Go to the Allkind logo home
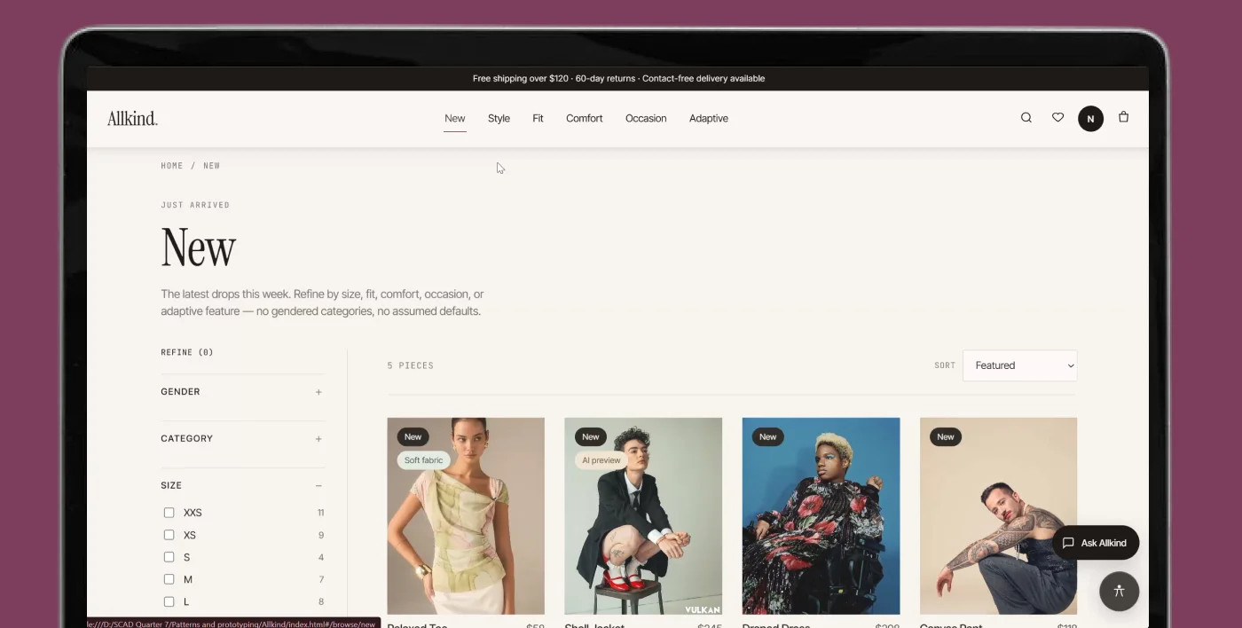The height and width of the screenshot is (628, 1242). coord(132,118)
